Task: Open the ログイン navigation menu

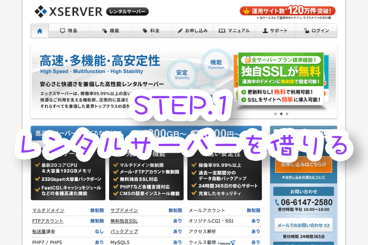Action: click(316, 31)
